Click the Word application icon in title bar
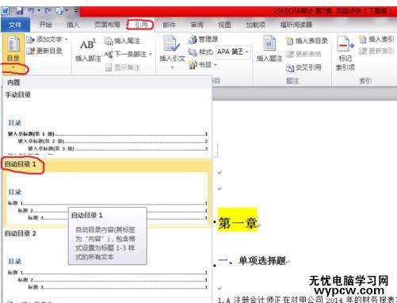 pyautogui.click(x=6, y=11)
